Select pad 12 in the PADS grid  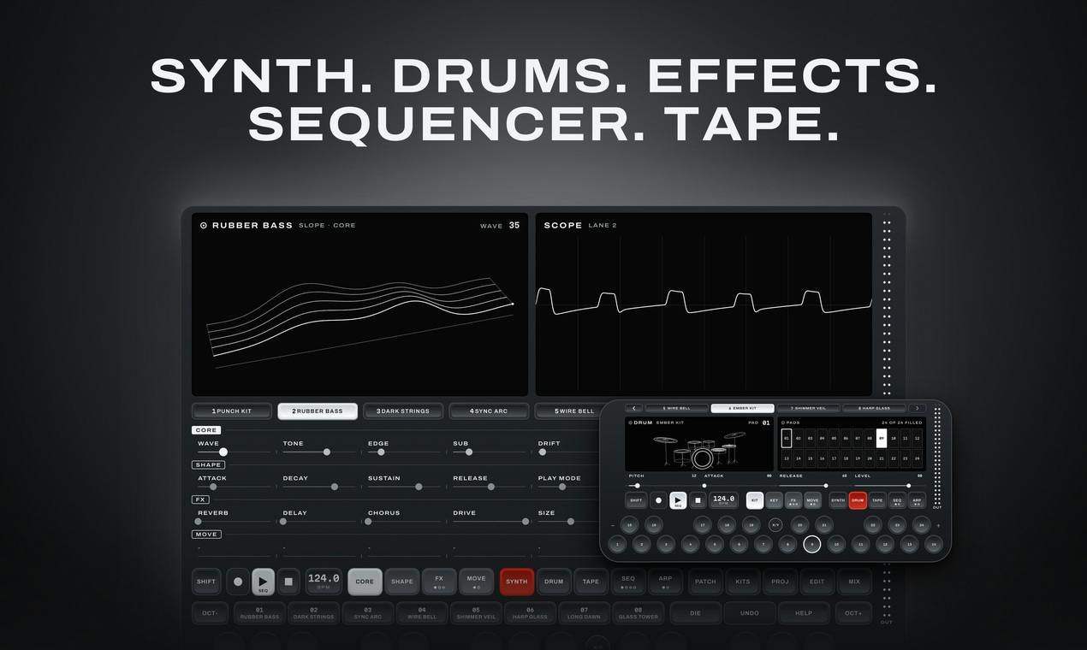[918, 438]
